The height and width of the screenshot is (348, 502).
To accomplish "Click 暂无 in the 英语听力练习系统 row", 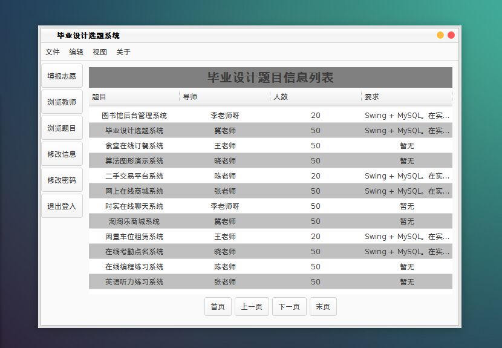I will (x=407, y=281).
